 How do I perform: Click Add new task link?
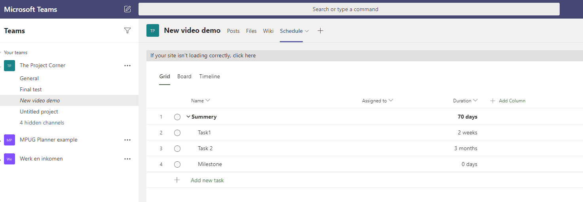[207, 180]
